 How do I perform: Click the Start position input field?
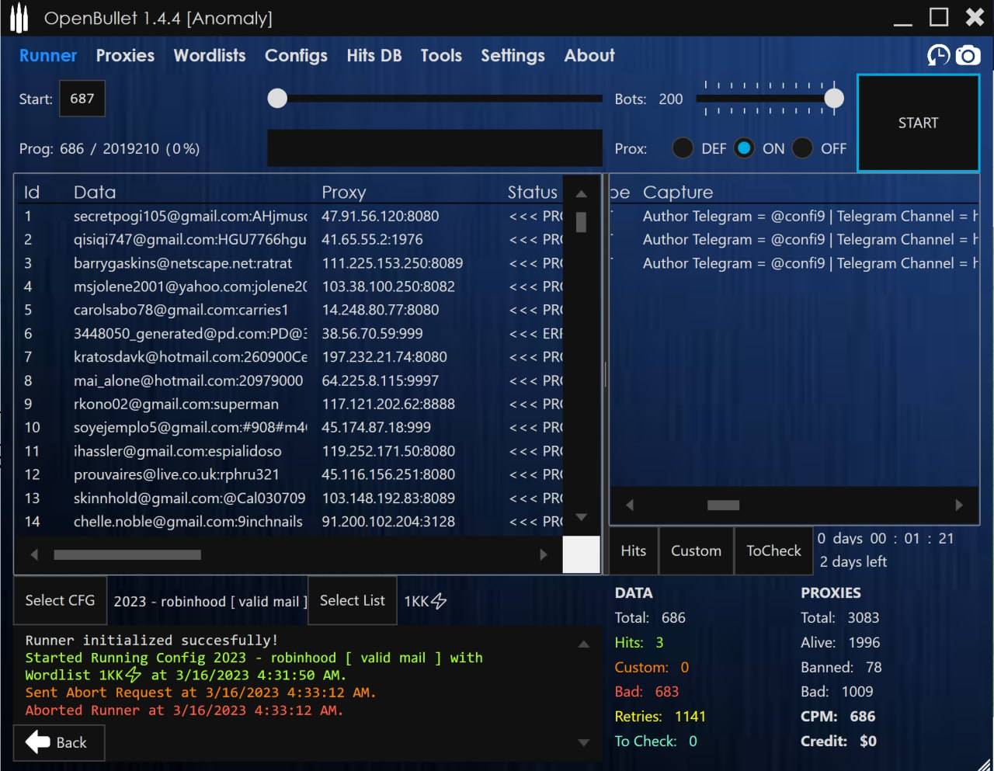[82, 99]
